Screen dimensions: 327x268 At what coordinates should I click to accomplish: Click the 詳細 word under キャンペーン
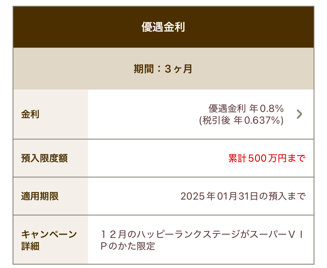[30, 246]
